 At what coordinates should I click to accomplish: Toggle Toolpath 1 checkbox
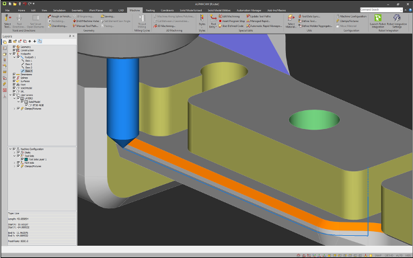pyautogui.click(x=18, y=57)
